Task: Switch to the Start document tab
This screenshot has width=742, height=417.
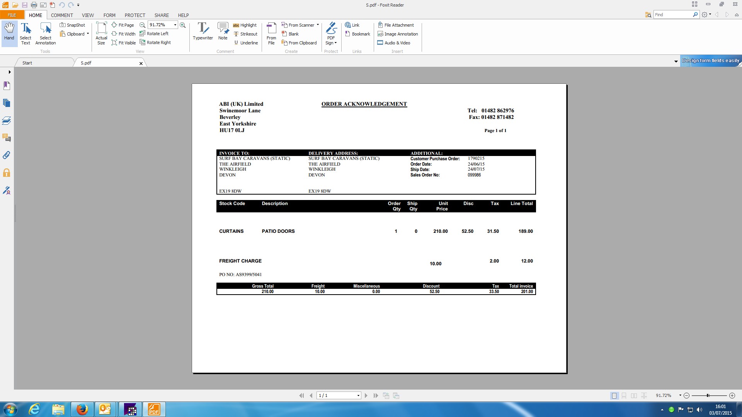Action: [x=27, y=63]
